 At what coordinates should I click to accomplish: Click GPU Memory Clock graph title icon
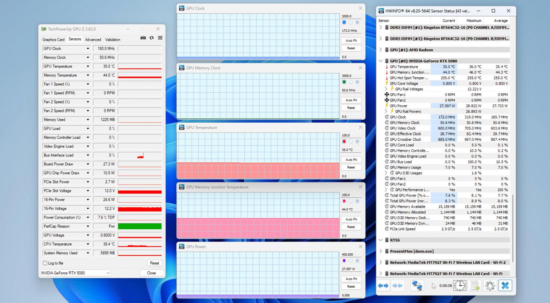(x=182, y=68)
